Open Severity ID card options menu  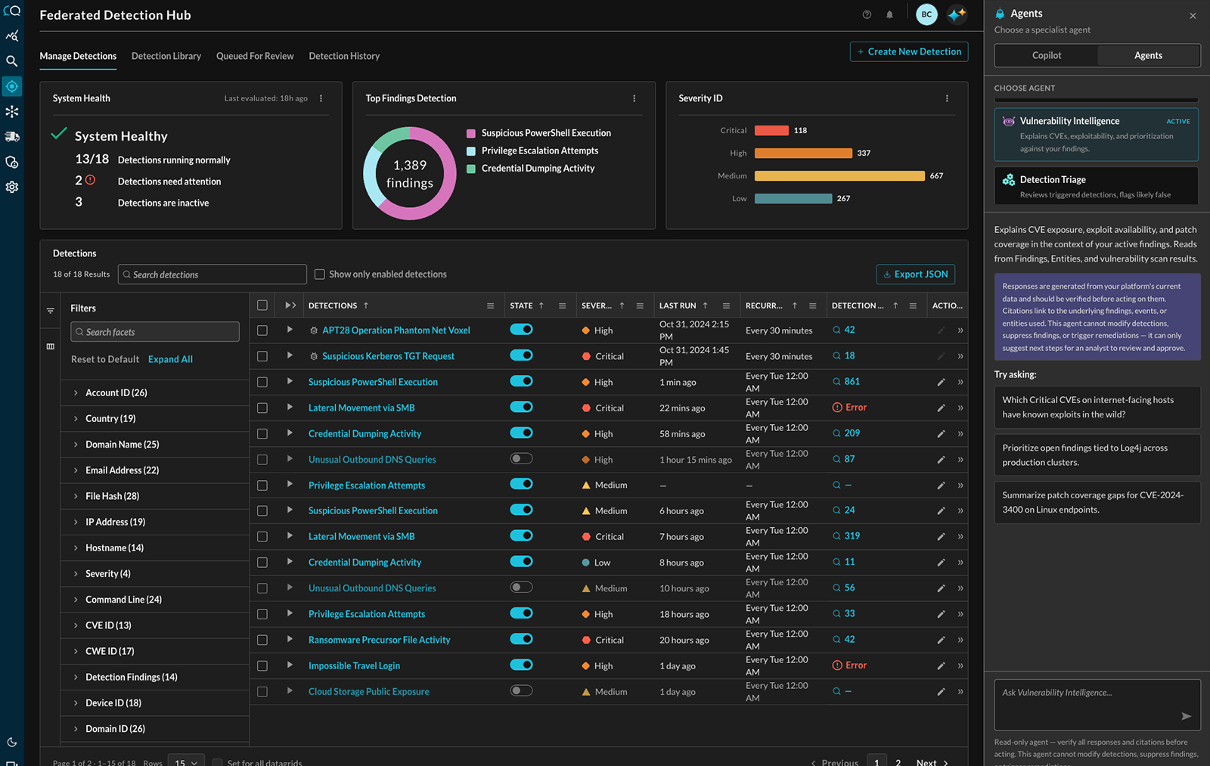(x=947, y=98)
